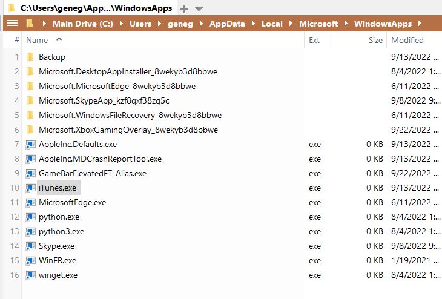Image resolution: width=442 pixels, height=299 pixels.
Task: Click MicrosoftEdge.exe file icon
Action: pos(30,202)
